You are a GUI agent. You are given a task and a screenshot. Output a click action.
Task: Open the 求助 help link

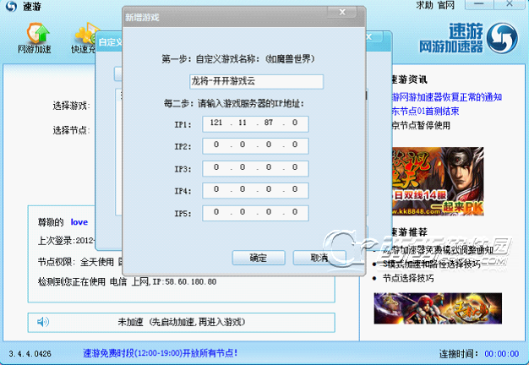(424, 5)
